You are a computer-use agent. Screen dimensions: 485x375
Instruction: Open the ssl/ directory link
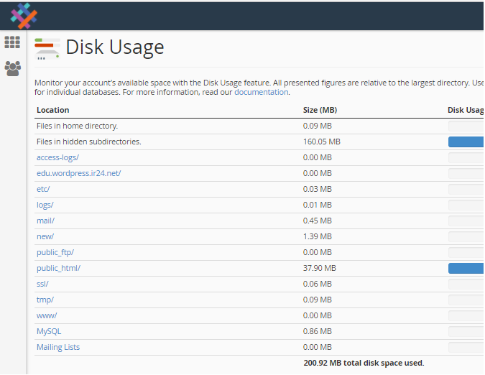click(42, 284)
